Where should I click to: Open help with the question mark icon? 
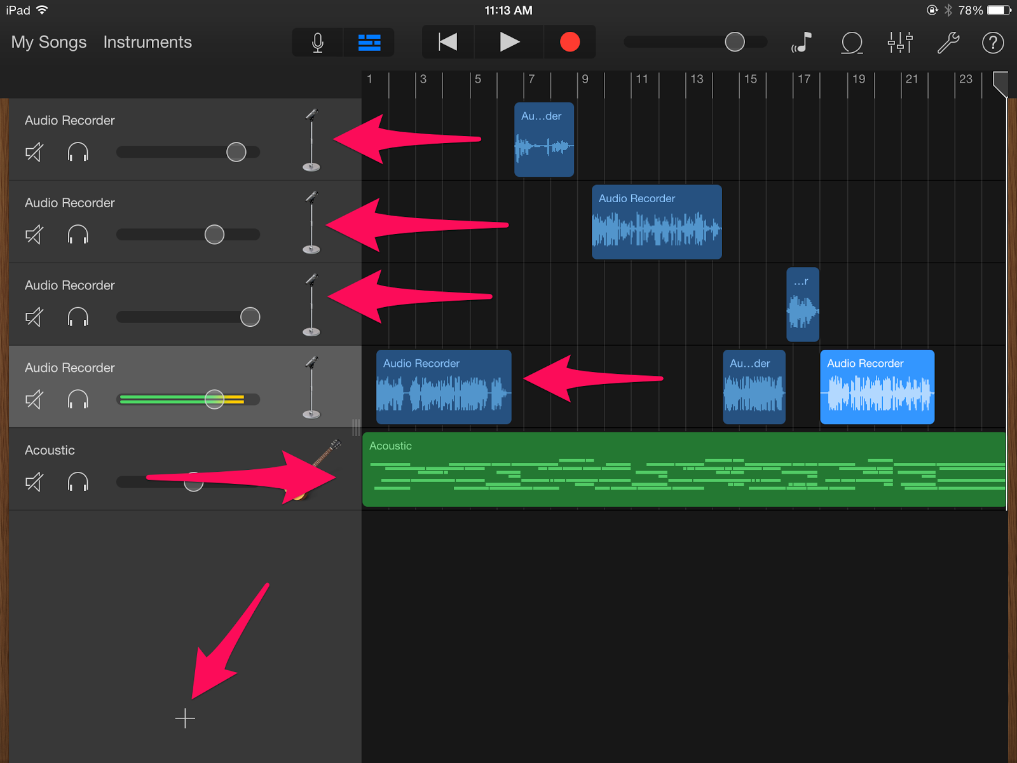993,43
